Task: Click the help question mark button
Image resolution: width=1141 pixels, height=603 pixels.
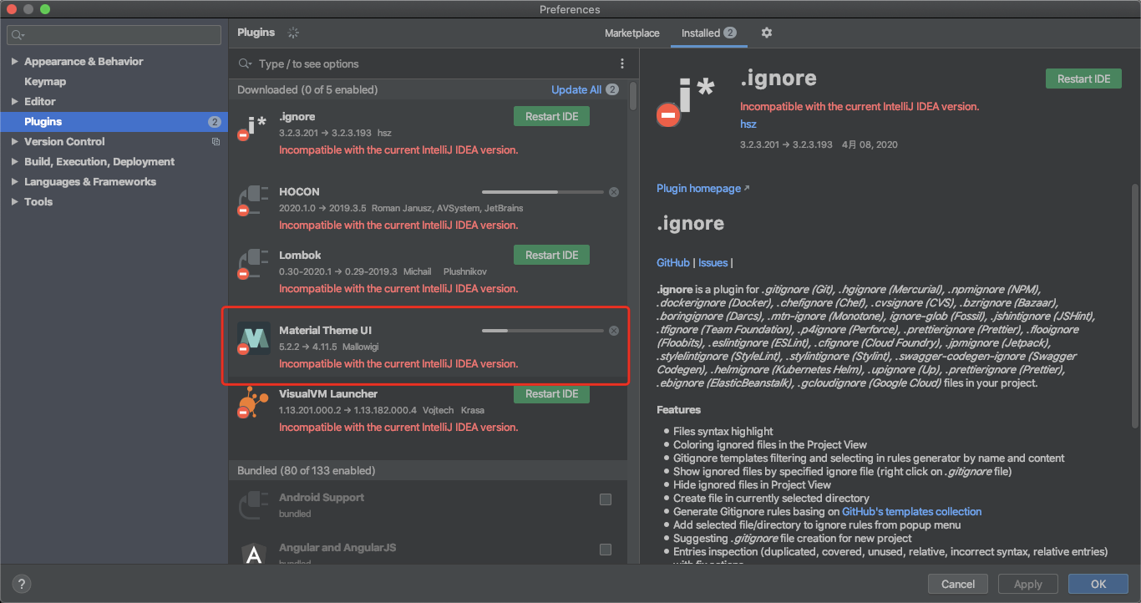Action: click(23, 585)
